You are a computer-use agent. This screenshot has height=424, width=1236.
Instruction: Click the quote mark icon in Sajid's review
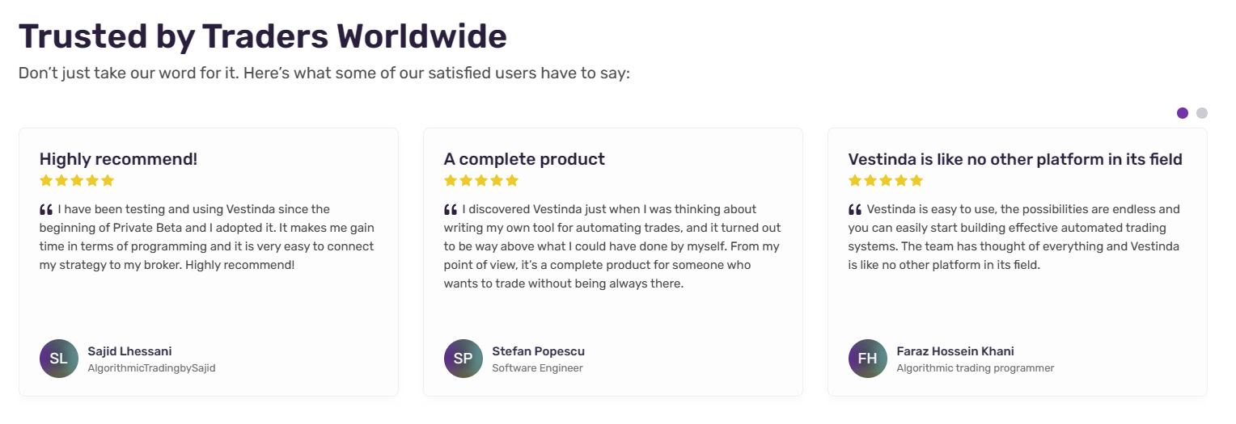[46, 210]
